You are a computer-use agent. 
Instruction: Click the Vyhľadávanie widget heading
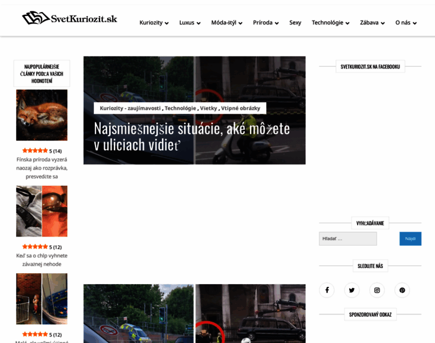(370, 223)
